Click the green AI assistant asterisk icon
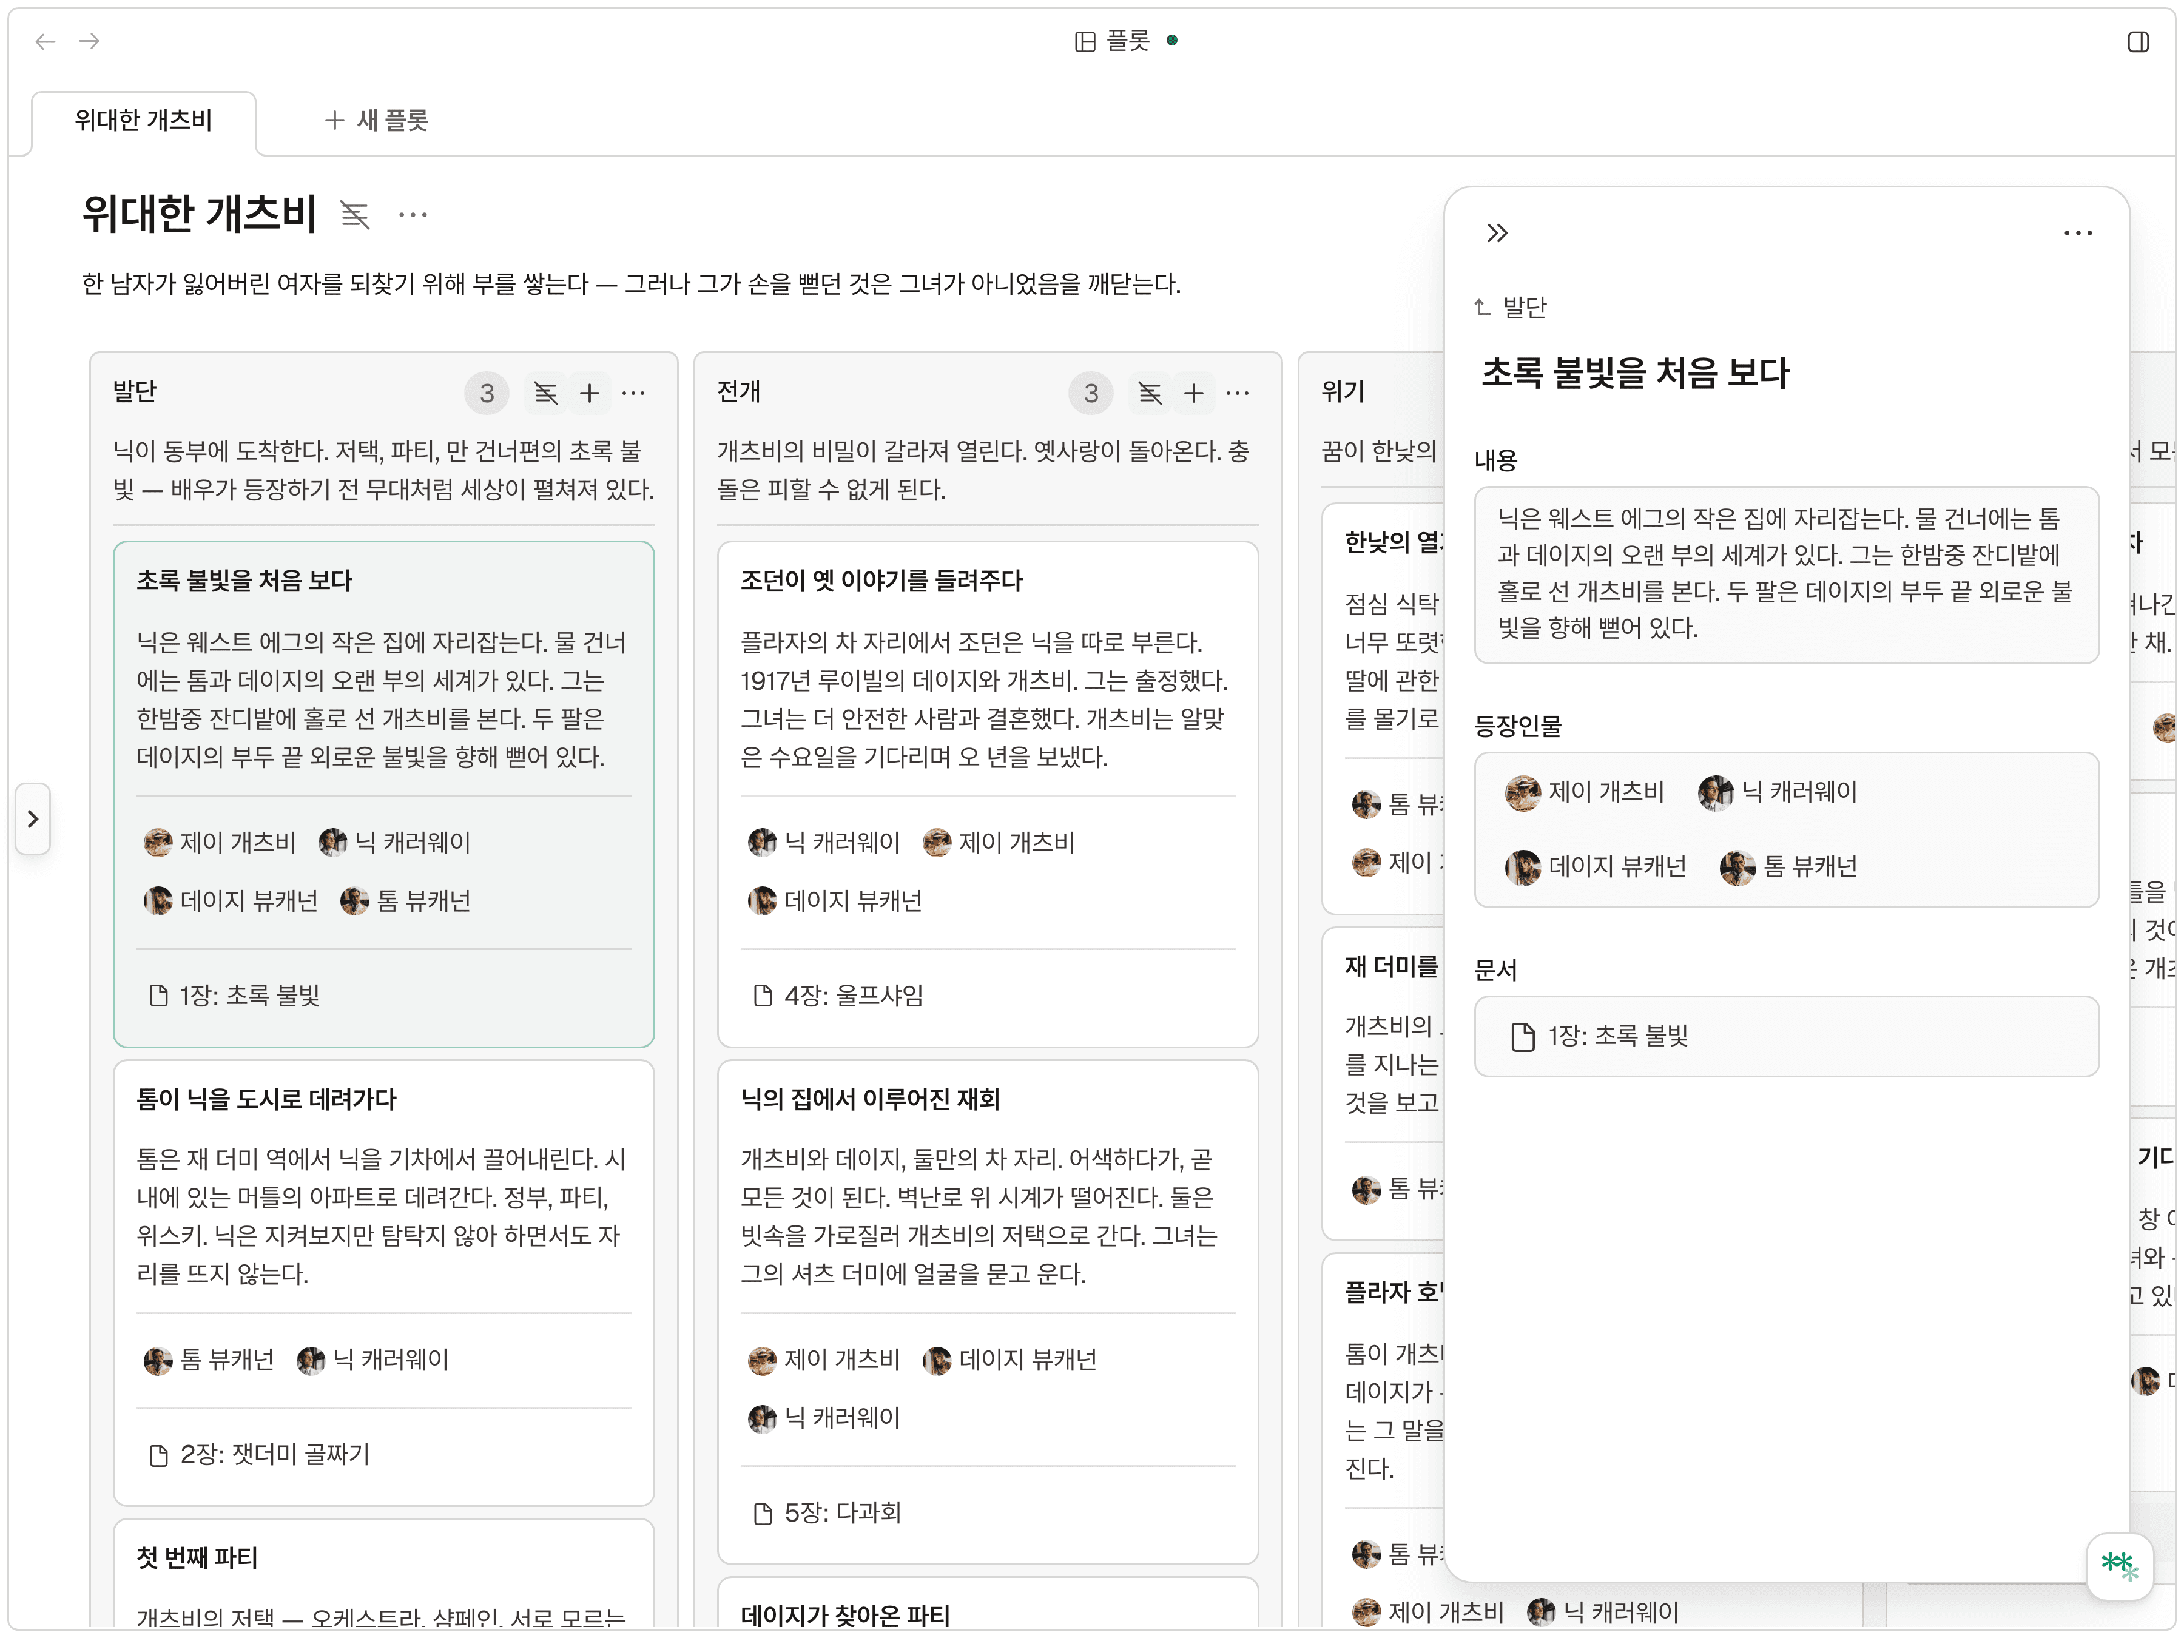The image size is (2184, 1638). coord(2121,1566)
